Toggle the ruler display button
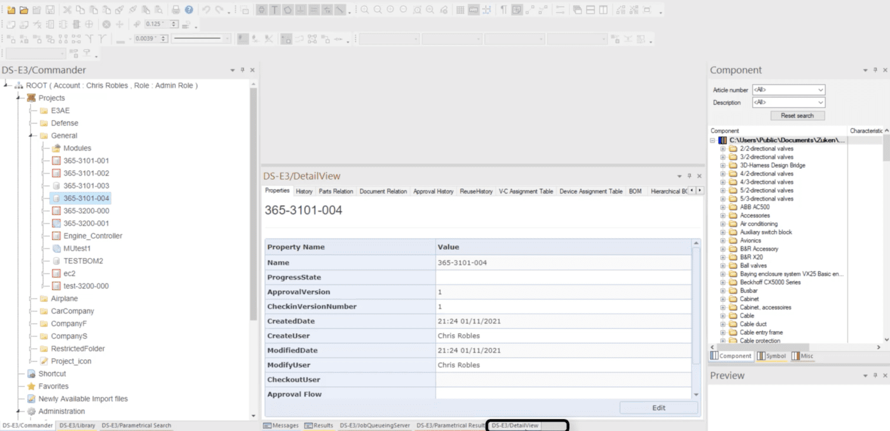This screenshot has width=890, height=431. pyautogui.click(x=473, y=10)
